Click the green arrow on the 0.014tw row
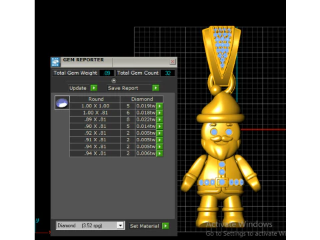Viewport: 320px width, 240px height. pos(159,126)
